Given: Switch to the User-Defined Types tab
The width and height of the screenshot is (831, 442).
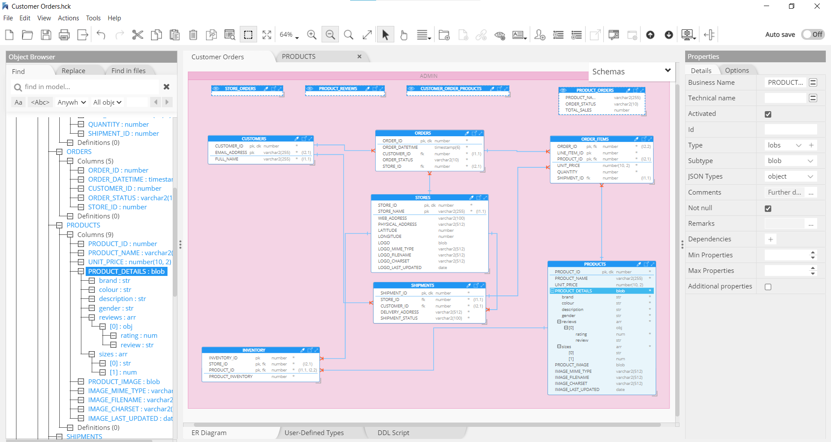Looking at the screenshot, I should (x=314, y=433).
